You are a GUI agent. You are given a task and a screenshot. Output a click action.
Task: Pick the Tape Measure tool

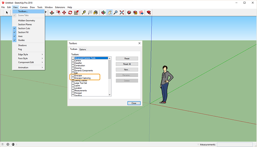[84, 13]
